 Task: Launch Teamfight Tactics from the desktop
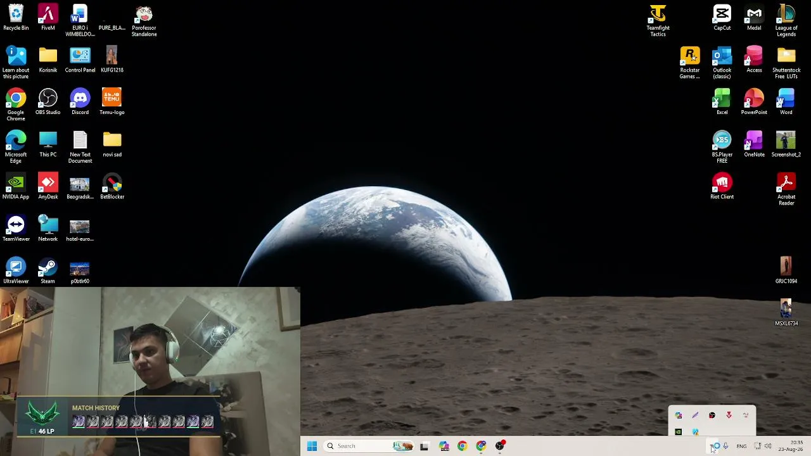click(658, 22)
